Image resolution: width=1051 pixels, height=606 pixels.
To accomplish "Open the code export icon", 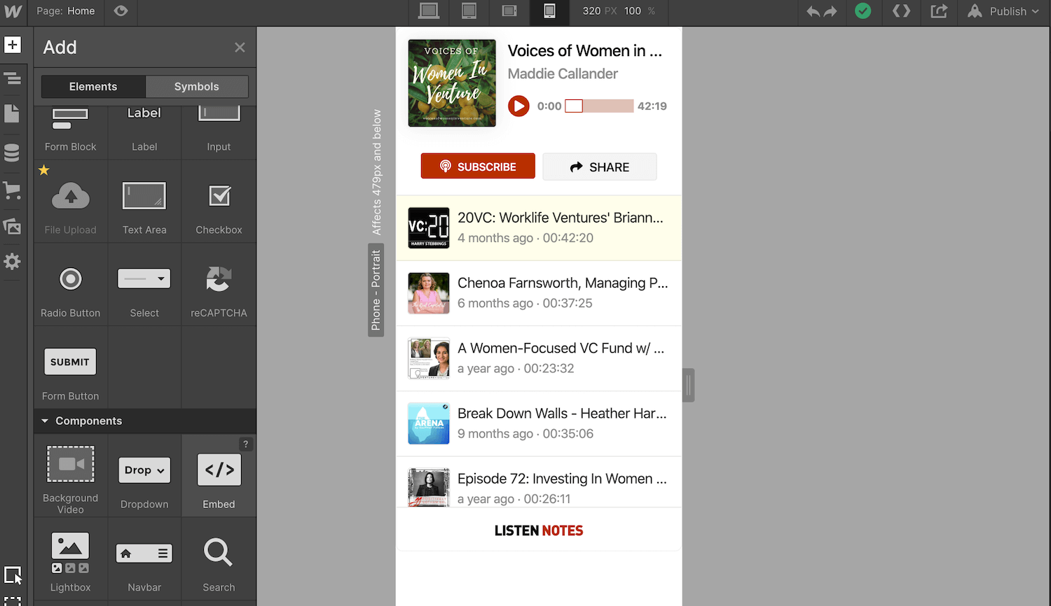I will click(902, 11).
